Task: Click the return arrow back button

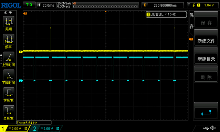Action: pos(206,113)
